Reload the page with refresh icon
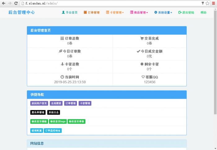The image size is (217, 150). [16, 3]
